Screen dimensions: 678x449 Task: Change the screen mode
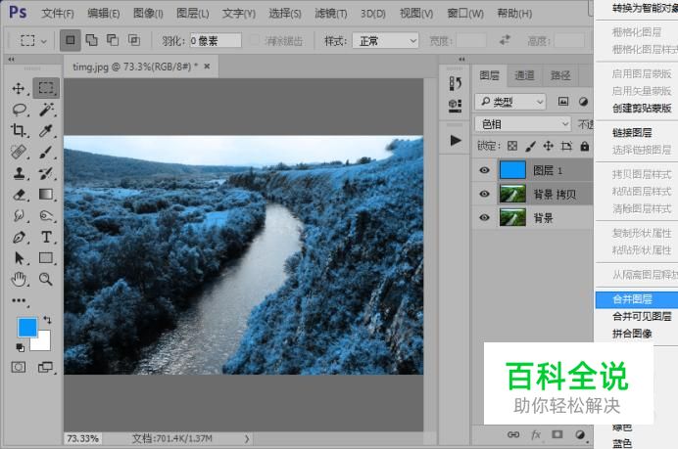(45, 368)
